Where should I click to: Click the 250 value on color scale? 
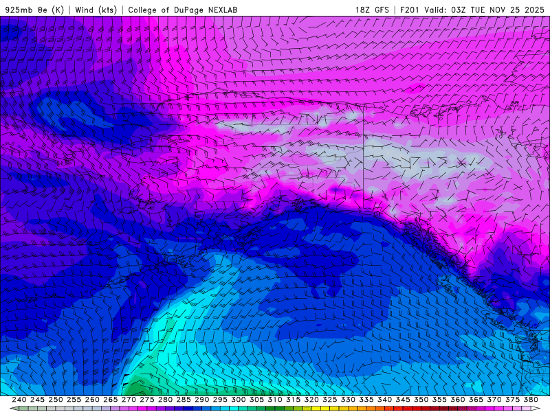(x=56, y=400)
